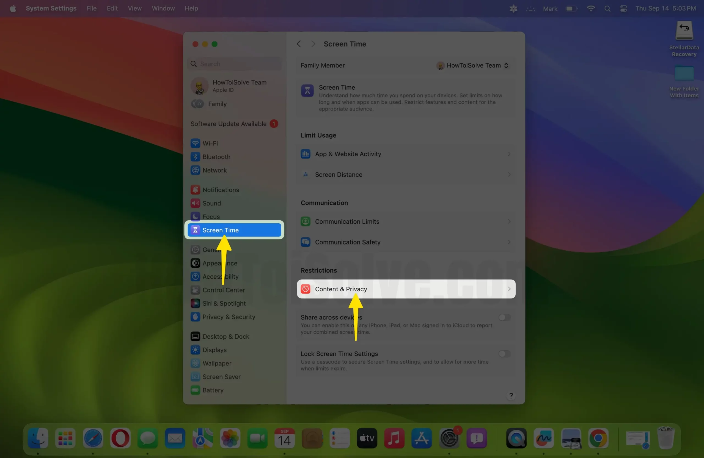Open Control Center in menu bar
The height and width of the screenshot is (458, 704).
623,8
